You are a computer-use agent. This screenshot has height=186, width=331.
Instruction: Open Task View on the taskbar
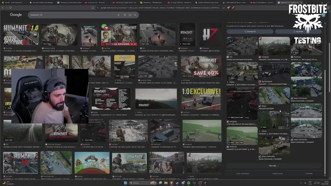tap(160, 183)
